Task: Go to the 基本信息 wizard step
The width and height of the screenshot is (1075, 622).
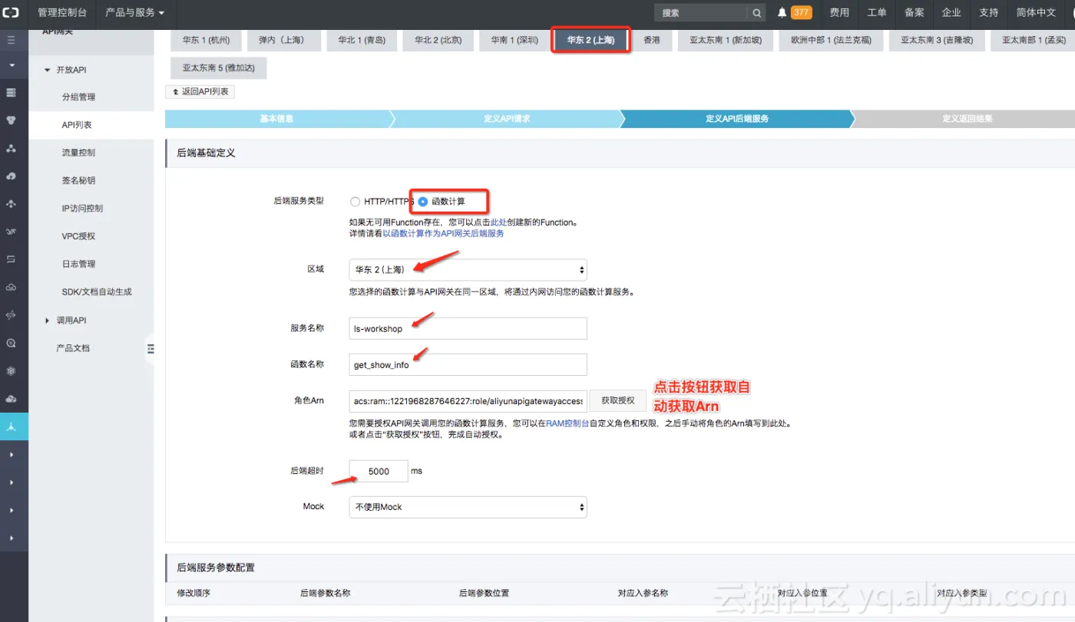Action: click(276, 119)
